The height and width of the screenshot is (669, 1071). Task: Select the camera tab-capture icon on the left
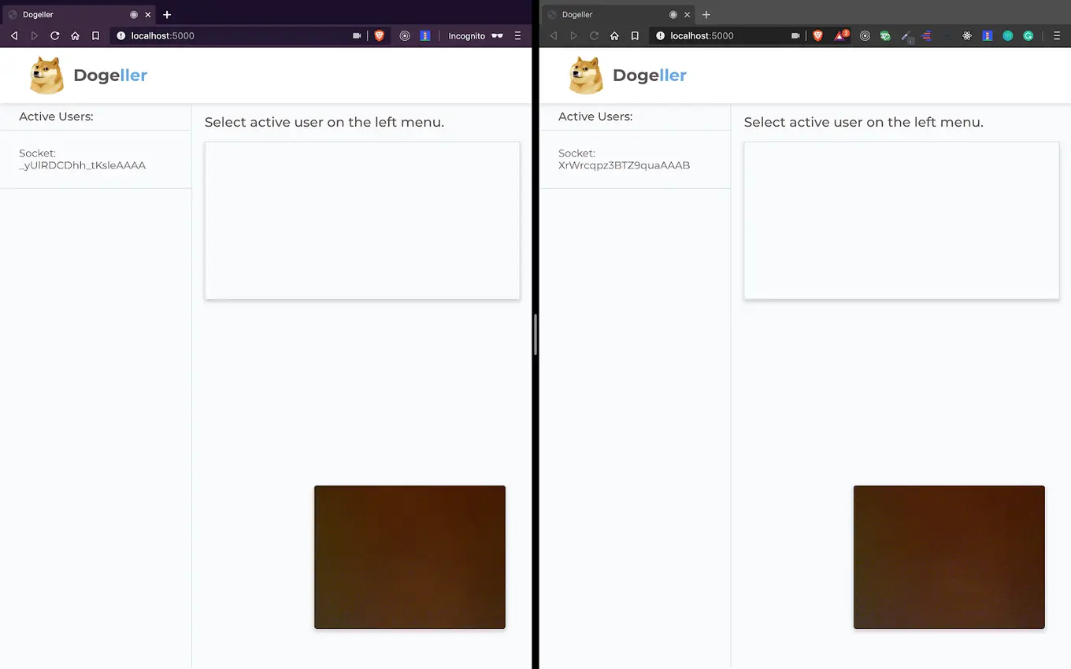[x=358, y=35]
